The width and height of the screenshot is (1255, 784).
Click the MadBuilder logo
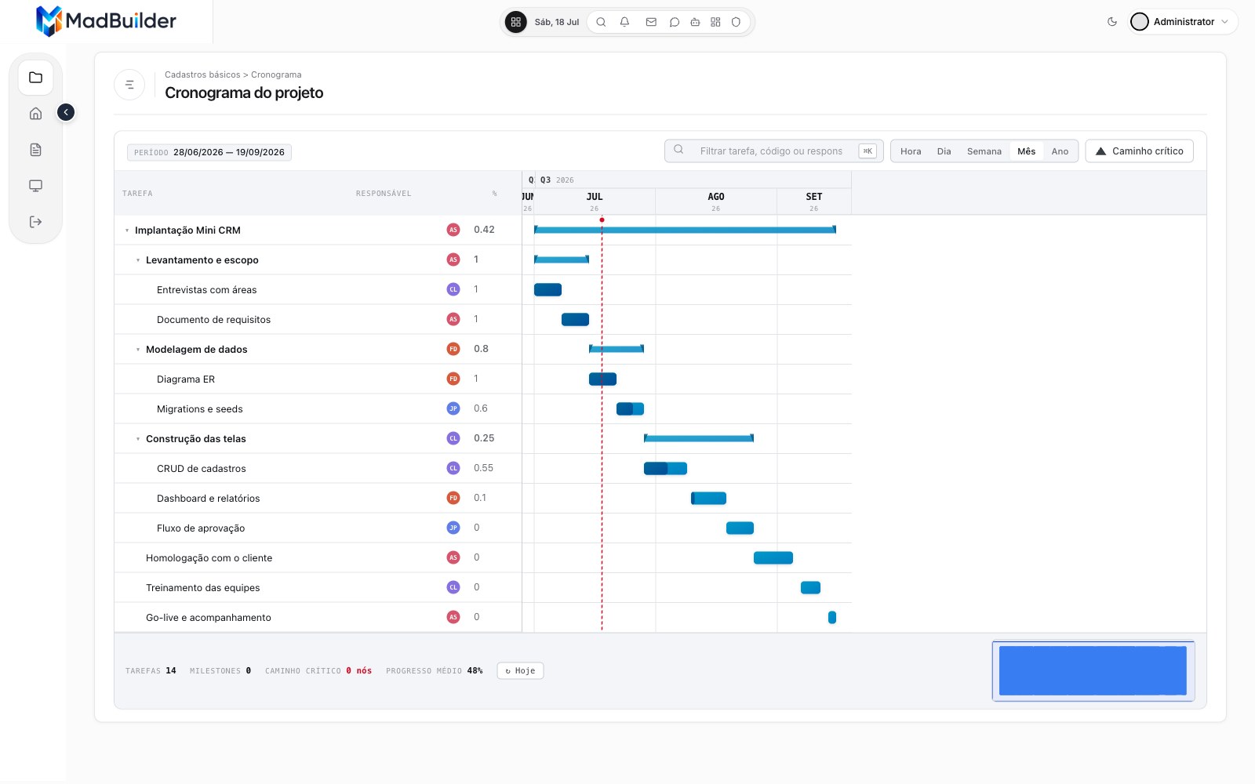click(106, 21)
